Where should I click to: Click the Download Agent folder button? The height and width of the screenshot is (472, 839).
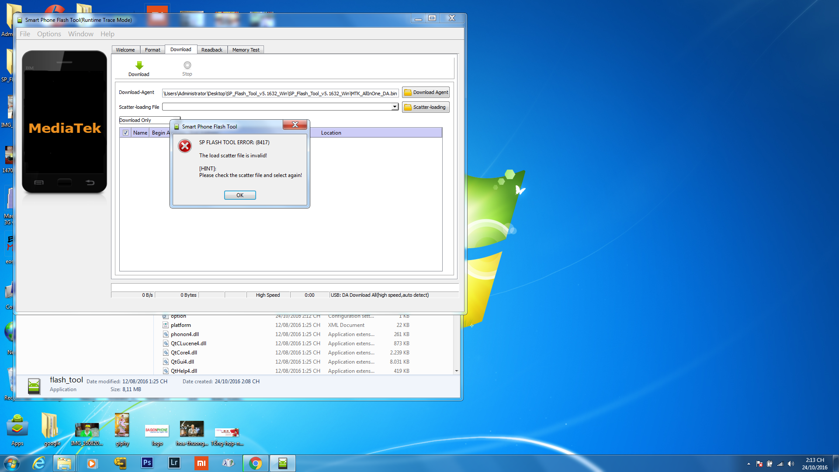(x=426, y=92)
